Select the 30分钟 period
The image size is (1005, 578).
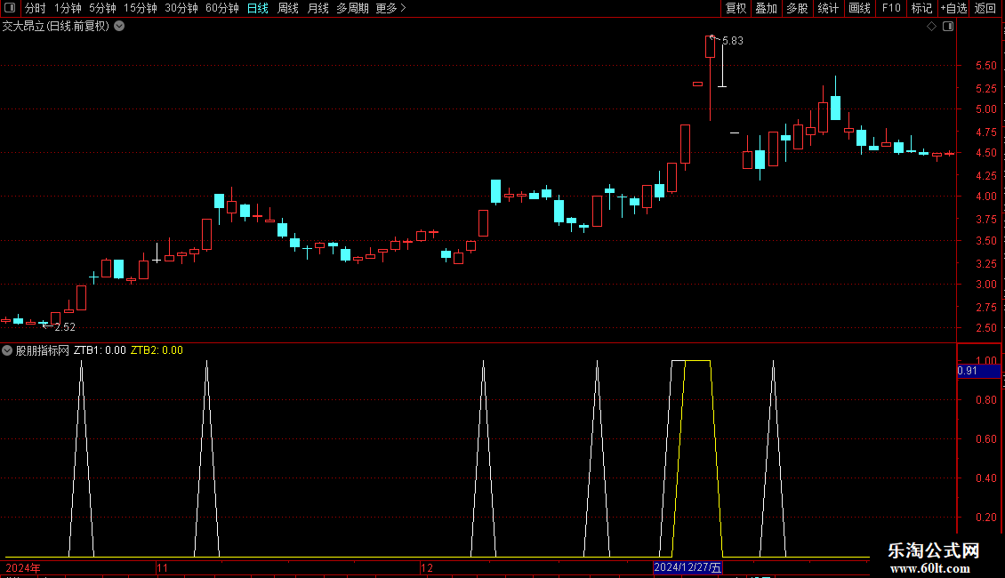coord(181,8)
